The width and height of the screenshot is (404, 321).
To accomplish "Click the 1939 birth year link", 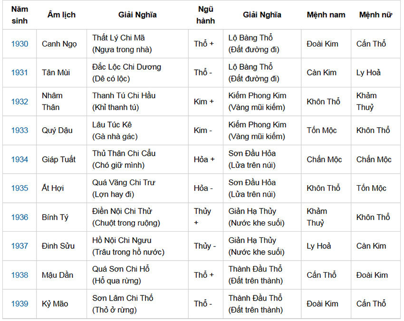I will pyautogui.click(x=19, y=304).
